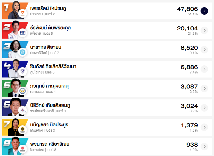
Task: Click the candidate name เพชรรัตน์ ใหม่ชมภู
Action: click(48, 8)
